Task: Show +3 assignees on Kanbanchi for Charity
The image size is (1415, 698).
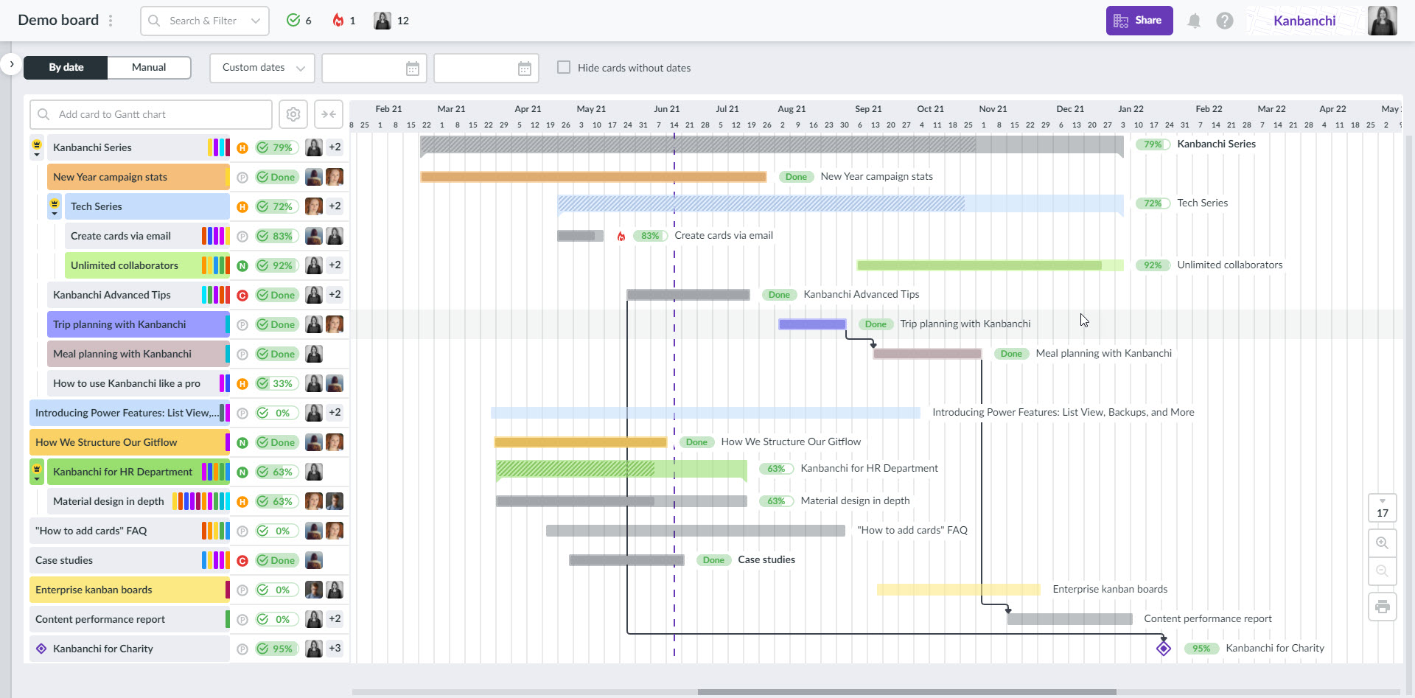Action: pyautogui.click(x=335, y=649)
